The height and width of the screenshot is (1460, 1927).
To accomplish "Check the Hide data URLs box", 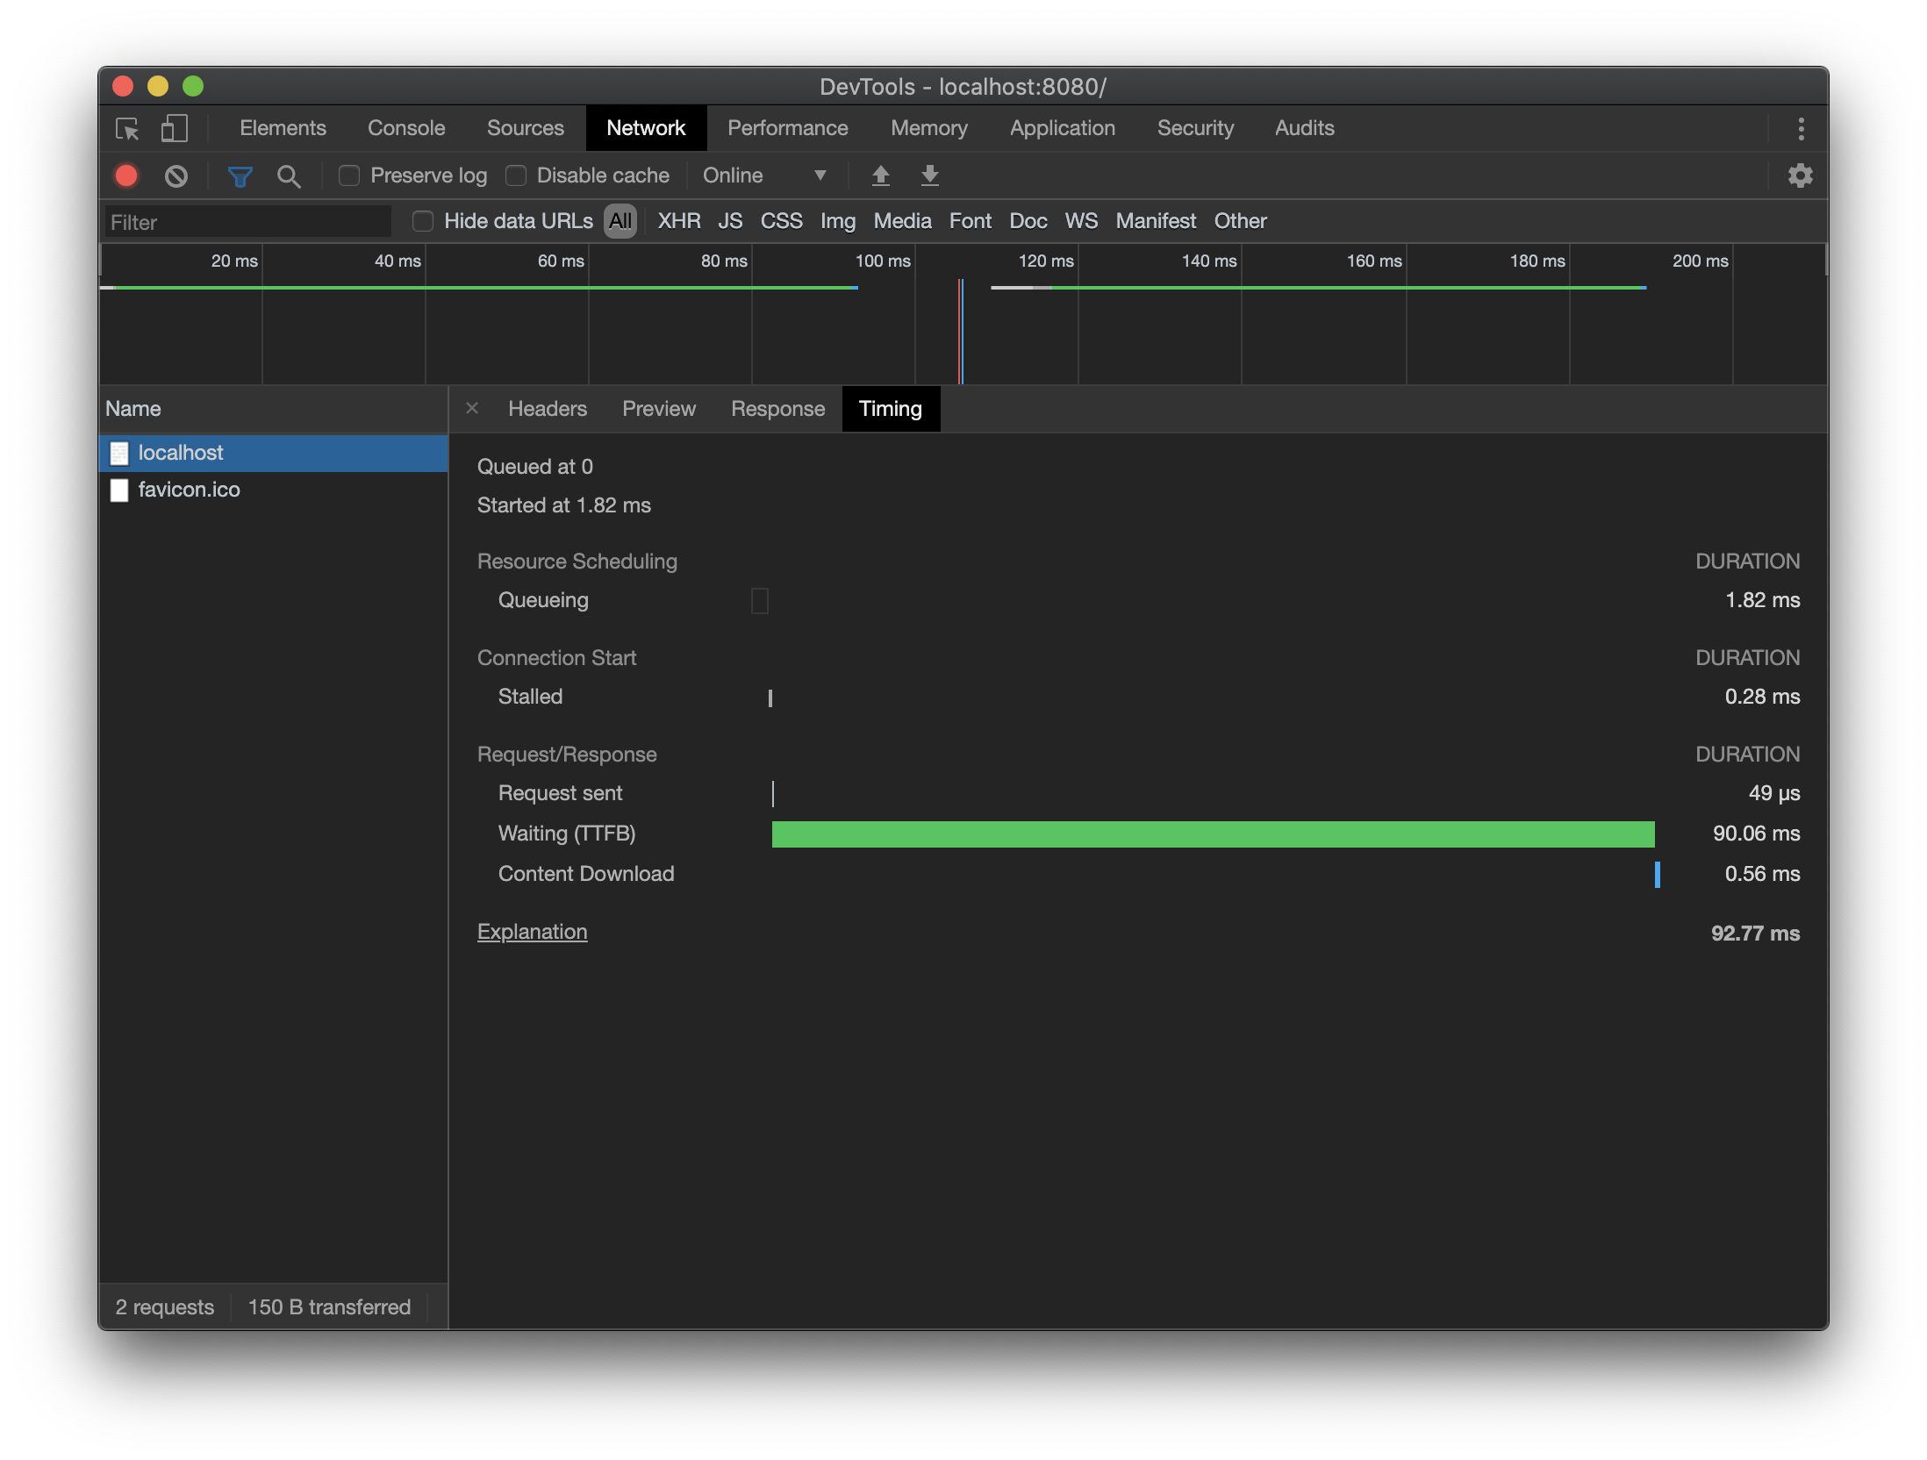I will [x=423, y=221].
